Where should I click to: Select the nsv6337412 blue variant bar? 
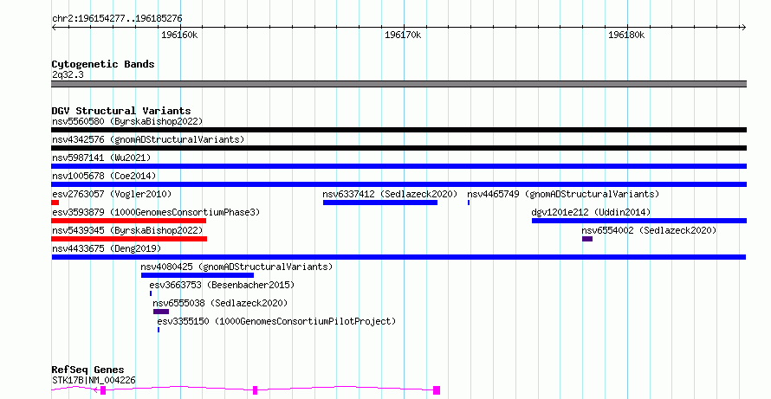pos(380,203)
